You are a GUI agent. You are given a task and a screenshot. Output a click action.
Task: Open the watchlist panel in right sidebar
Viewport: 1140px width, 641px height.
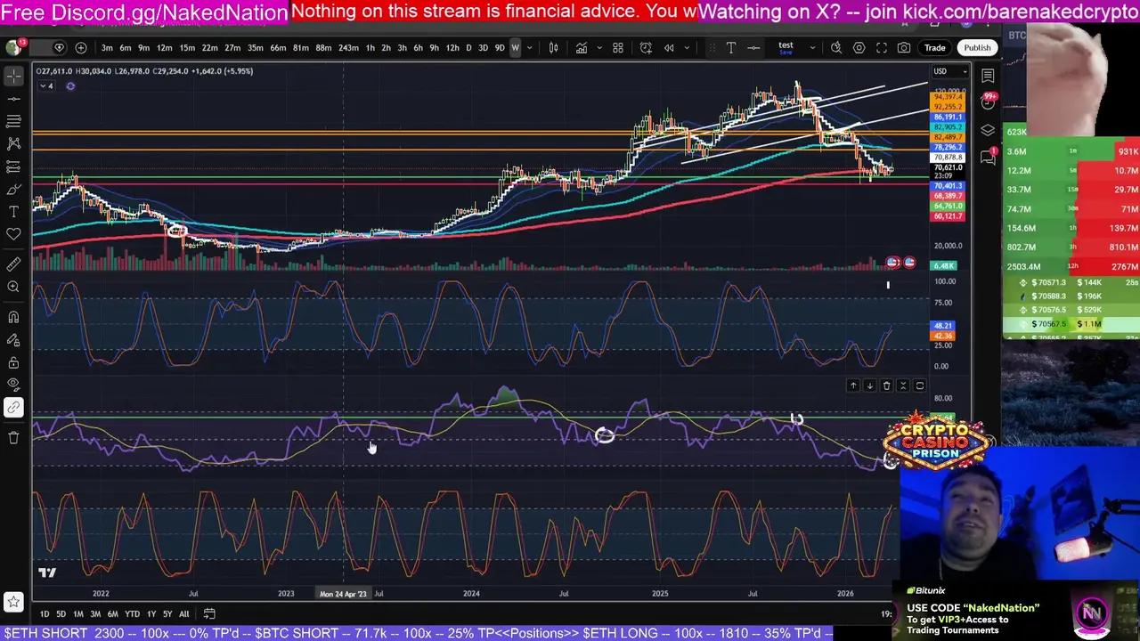[988, 76]
